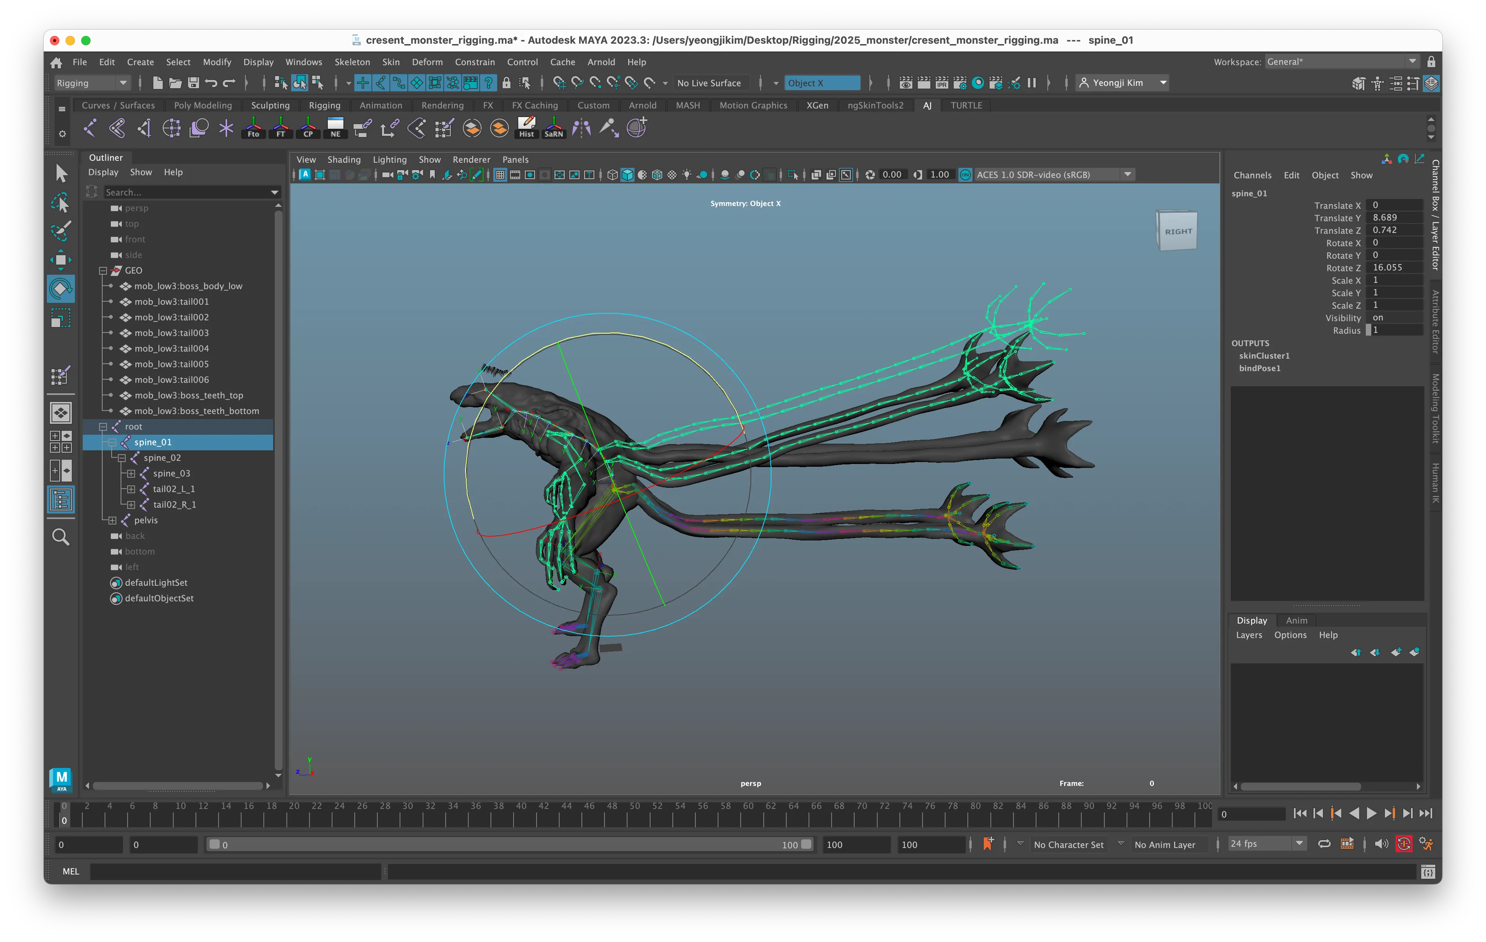The height and width of the screenshot is (942, 1486).
Task: Toggle Auto Keyframe button
Action: pyautogui.click(x=1403, y=844)
